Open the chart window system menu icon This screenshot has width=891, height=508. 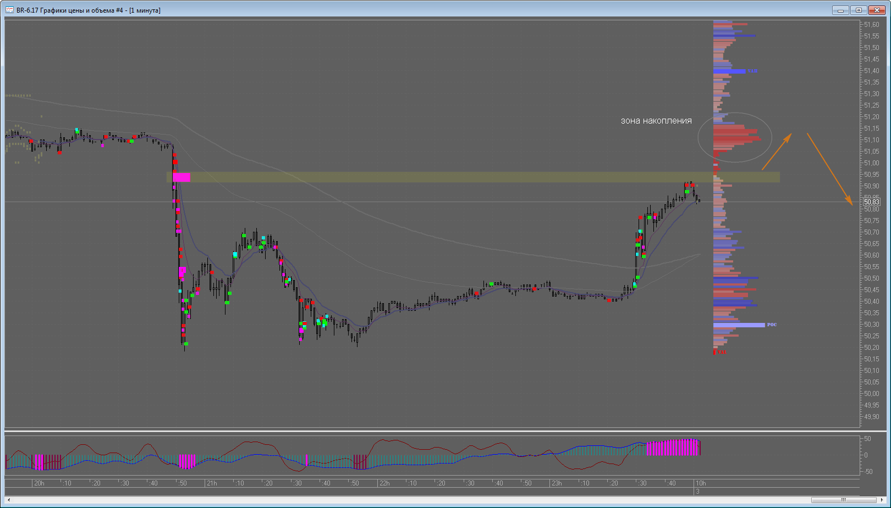click(x=9, y=10)
